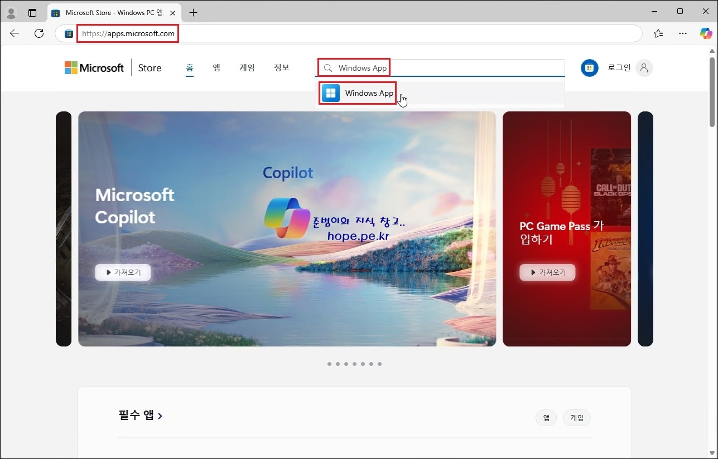Viewport: 718px width, 459px height.
Task: Click the user account avatar icon
Action: (x=644, y=68)
